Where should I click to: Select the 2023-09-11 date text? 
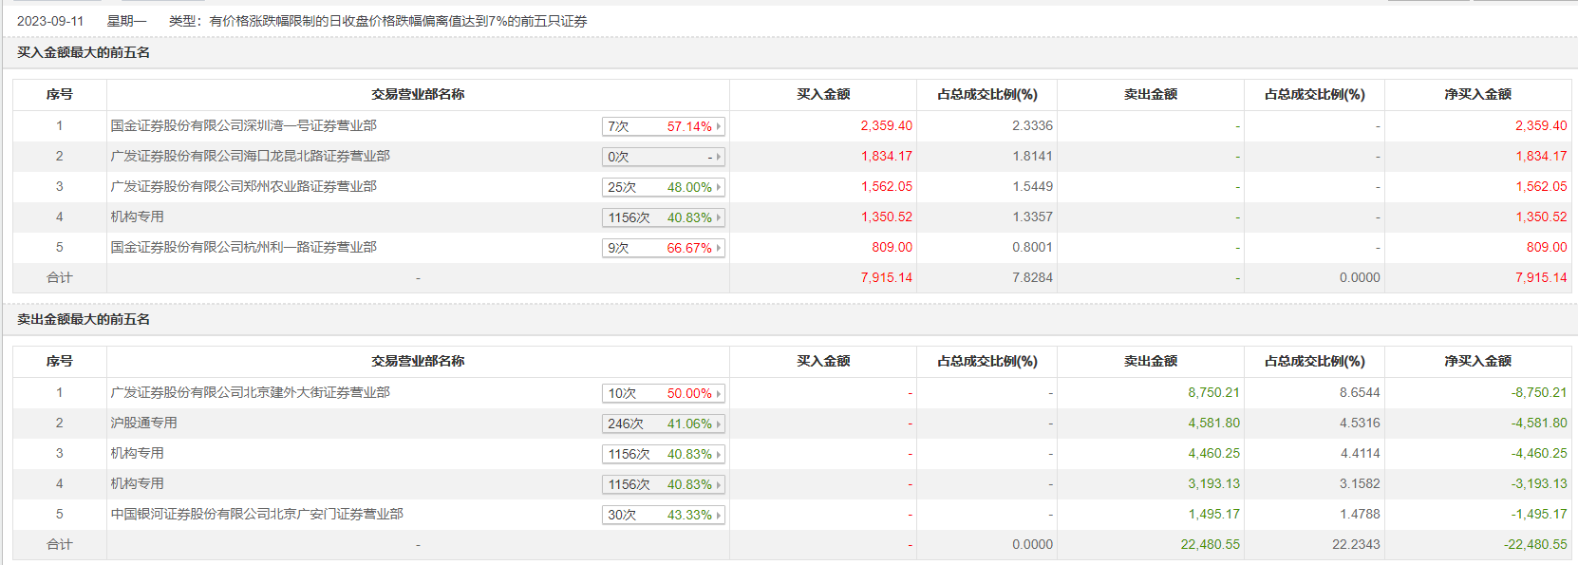[x=50, y=21]
